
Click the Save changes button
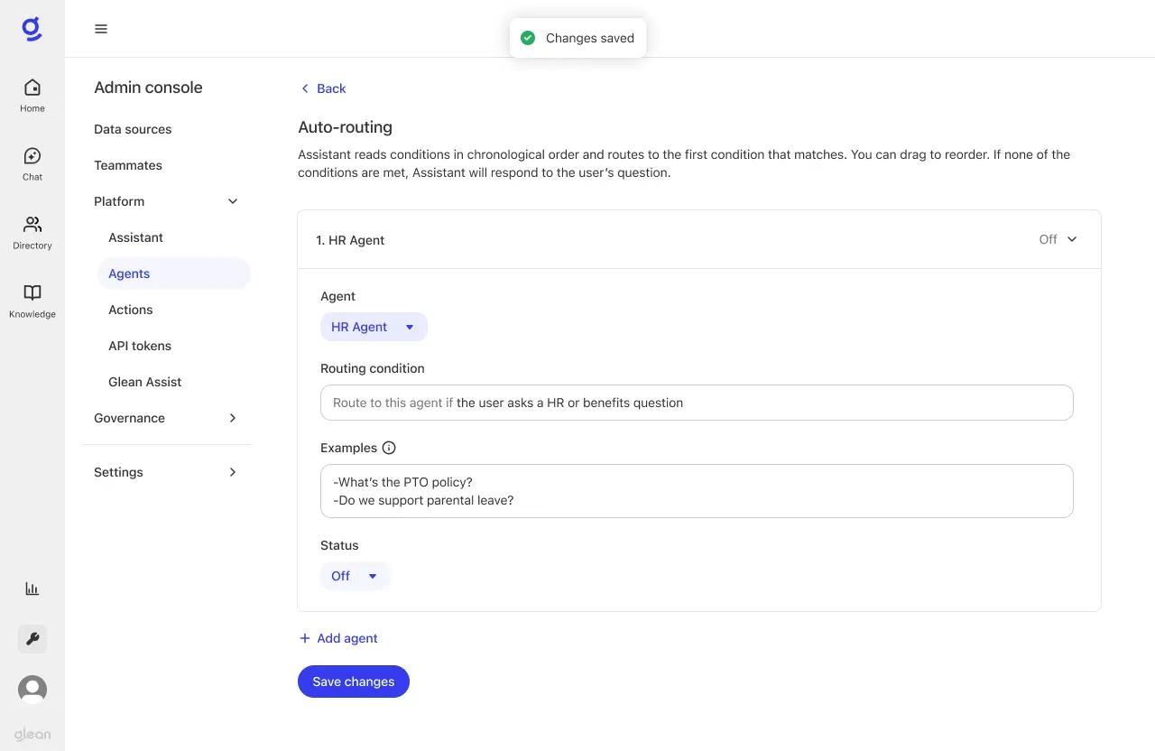pos(354,681)
